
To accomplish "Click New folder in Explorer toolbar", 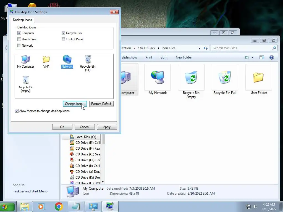I will click(184, 57).
